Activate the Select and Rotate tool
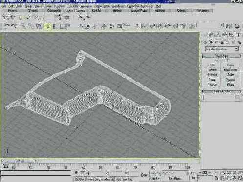243x182 pixels. pyautogui.click(x=111, y=26)
